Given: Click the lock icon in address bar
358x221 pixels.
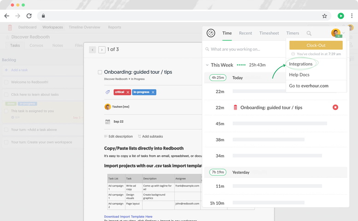Looking at the screenshot, I should click(x=43, y=16).
